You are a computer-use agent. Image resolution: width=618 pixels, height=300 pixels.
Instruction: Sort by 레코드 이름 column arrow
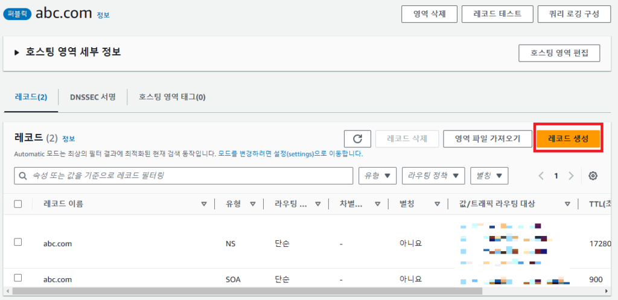(204, 204)
